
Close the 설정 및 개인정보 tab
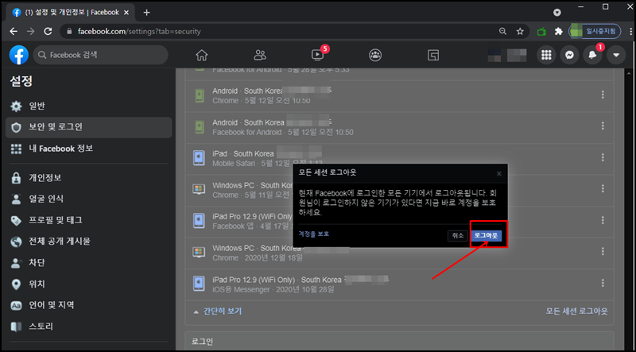[x=126, y=13]
